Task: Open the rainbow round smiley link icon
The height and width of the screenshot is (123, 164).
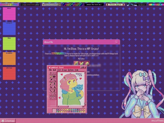Action: [87, 63]
